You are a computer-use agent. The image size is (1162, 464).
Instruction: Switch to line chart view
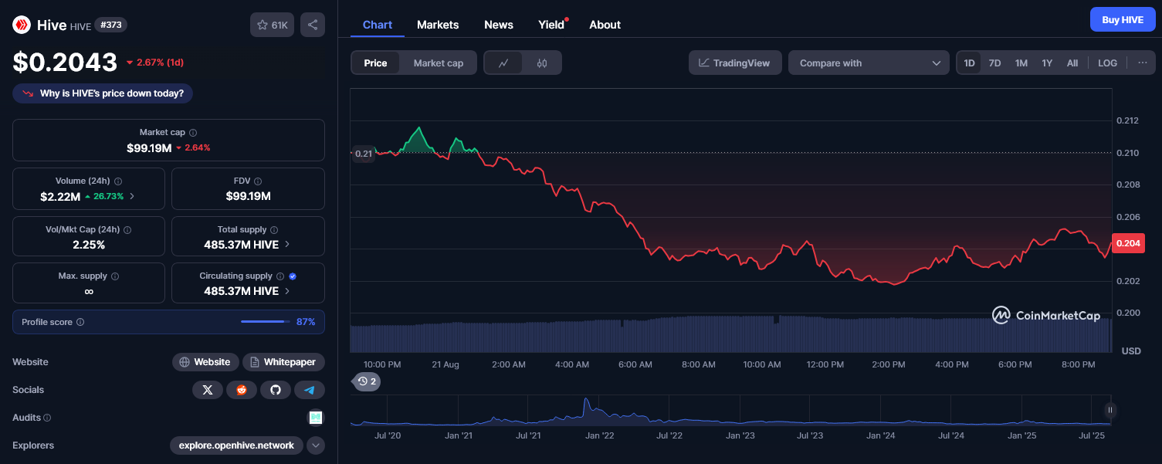point(503,63)
